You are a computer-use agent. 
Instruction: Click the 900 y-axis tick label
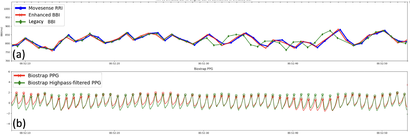pyautogui.click(x=7, y=26)
